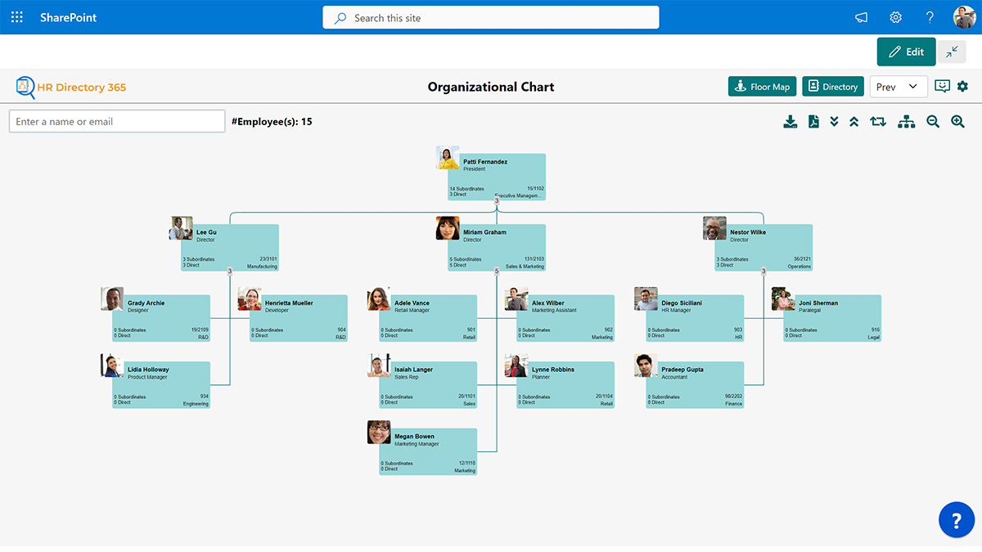Open the Prev version dropdown
982x552 pixels.
point(899,86)
